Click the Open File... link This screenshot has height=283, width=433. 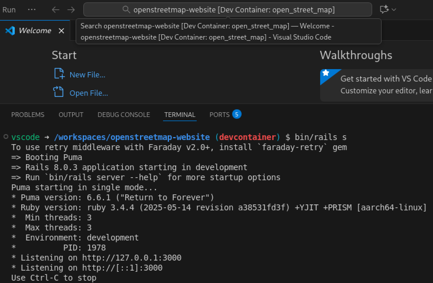click(89, 93)
